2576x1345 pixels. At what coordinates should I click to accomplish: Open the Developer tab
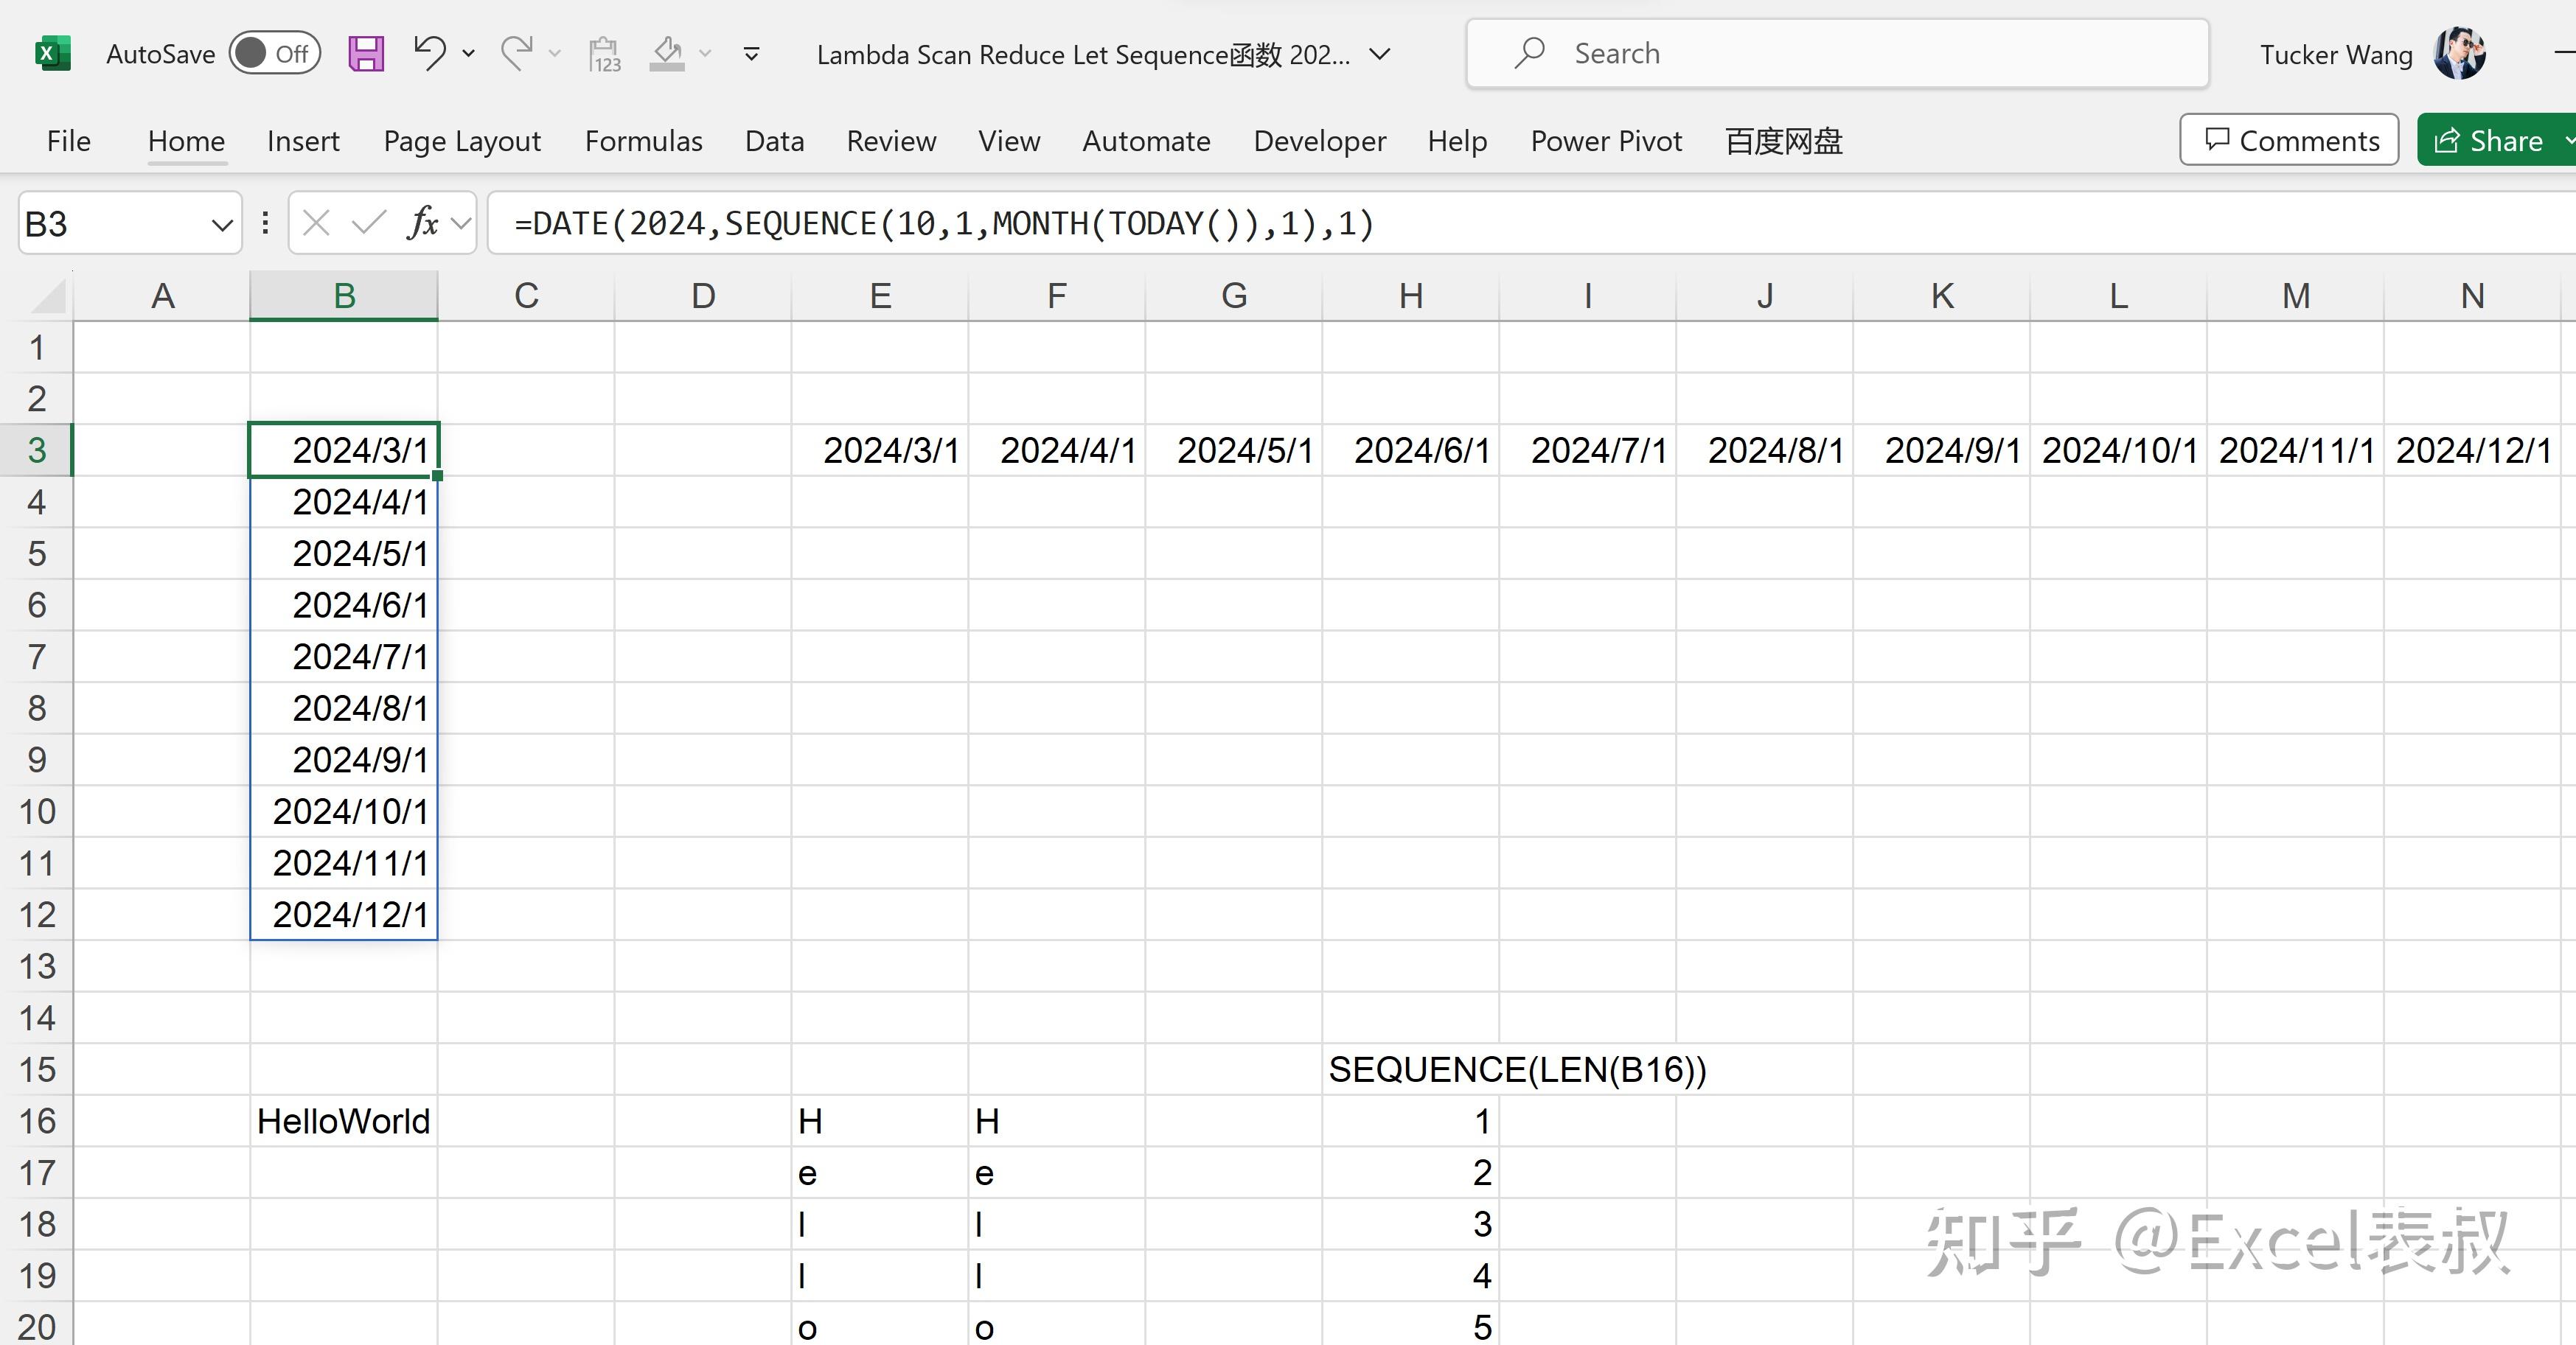1319,141
